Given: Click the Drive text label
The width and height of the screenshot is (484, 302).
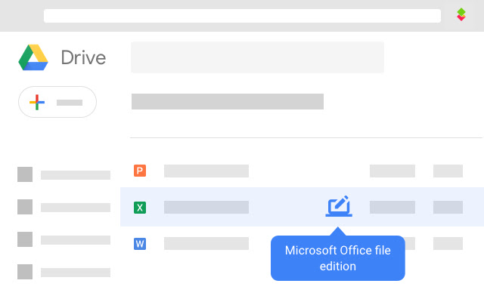Looking at the screenshot, I should click(83, 57).
